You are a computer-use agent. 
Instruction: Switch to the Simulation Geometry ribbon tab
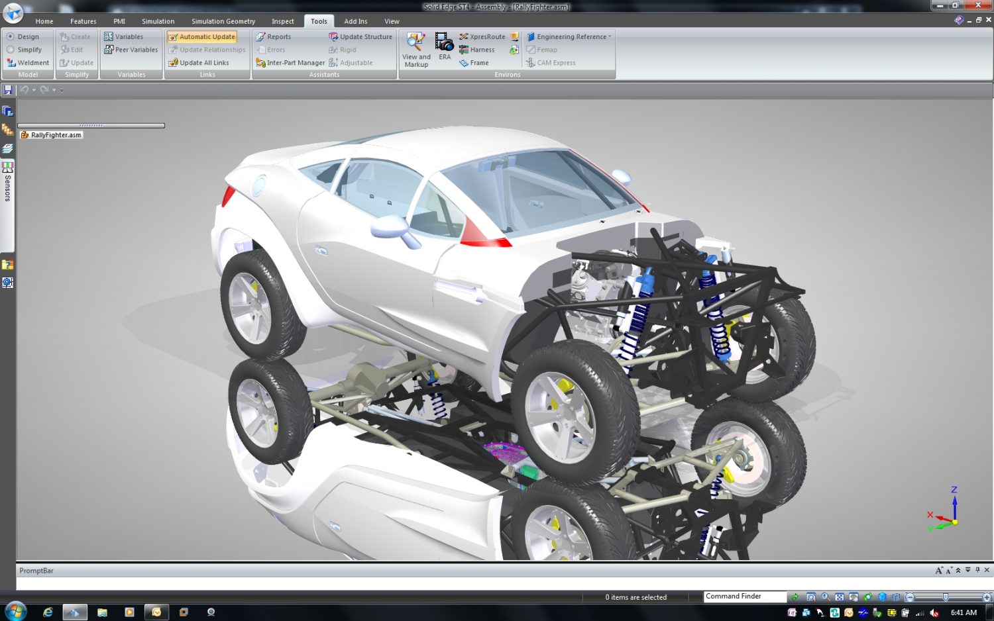coord(223,21)
